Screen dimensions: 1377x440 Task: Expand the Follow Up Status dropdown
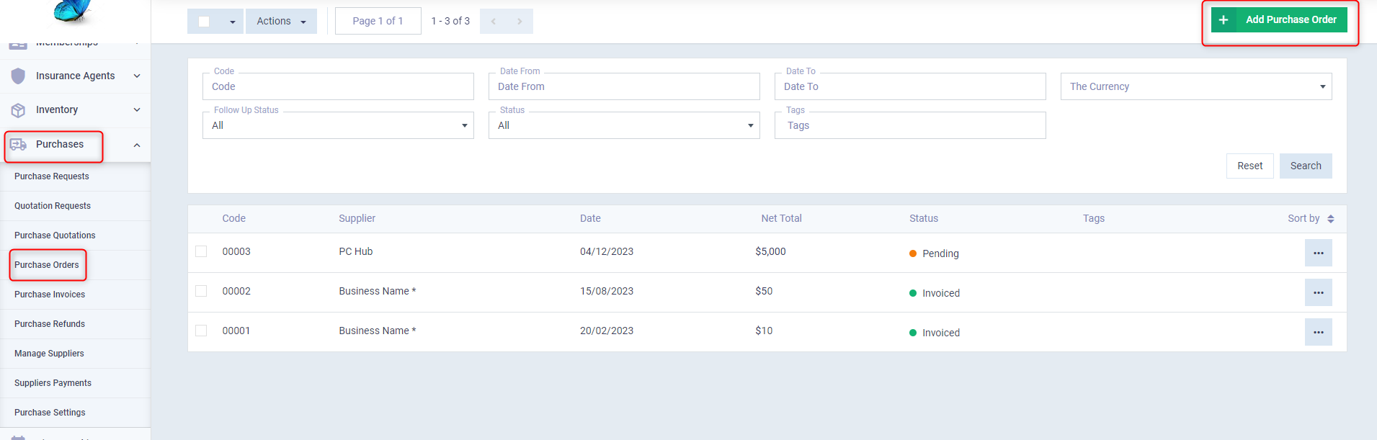[338, 125]
